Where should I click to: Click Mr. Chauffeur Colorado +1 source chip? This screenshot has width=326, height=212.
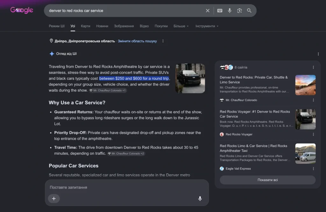pos(108,90)
